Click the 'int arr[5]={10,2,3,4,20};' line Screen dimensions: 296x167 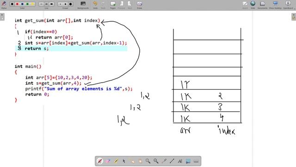click(59, 77)
